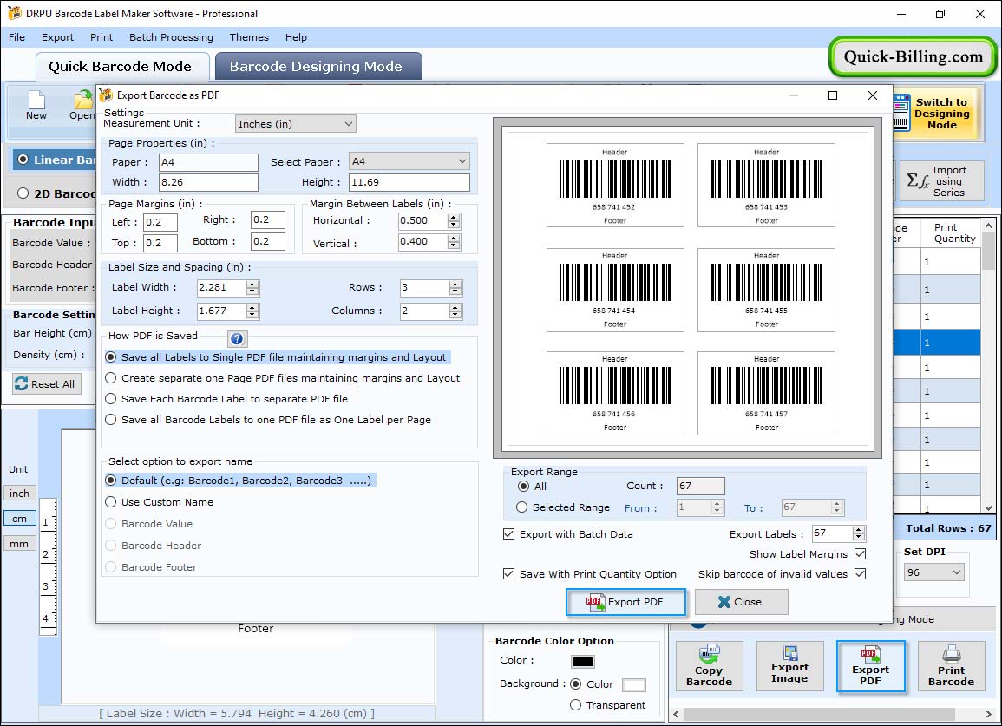This screenshot has height=726, width=1002.
Task: Click the Right page margin field
Action: click(267, 219)
